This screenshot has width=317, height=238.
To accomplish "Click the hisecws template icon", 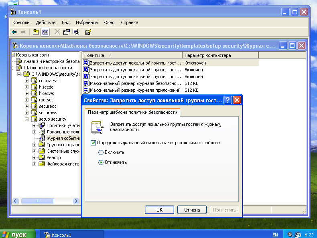I will click(35, 93).
